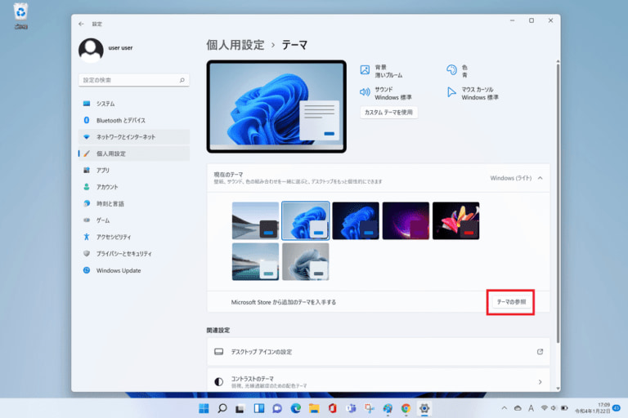Select the teal lake sunrise theme thumbnail

[255, 261]
